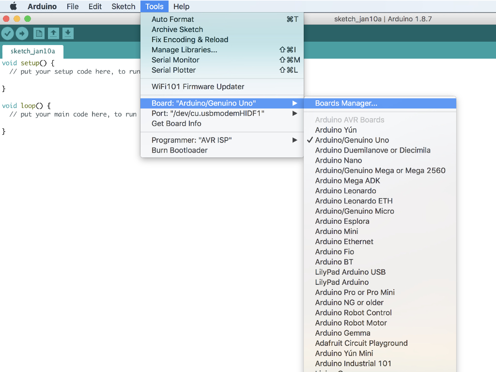Image resolution: width=496 pixels, height=372 pixels.
Task: Click the 'put your main code here' comment
Action: tap(73, 114)
